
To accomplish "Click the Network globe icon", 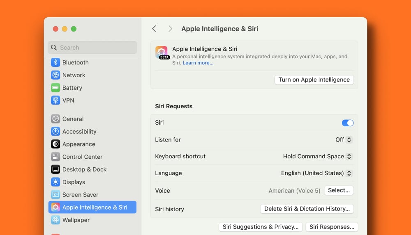I will (55, 75).
